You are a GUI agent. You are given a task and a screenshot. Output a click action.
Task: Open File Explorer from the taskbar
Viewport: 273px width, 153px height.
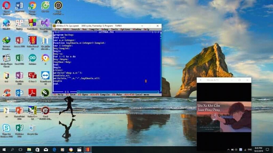(29, 150)
